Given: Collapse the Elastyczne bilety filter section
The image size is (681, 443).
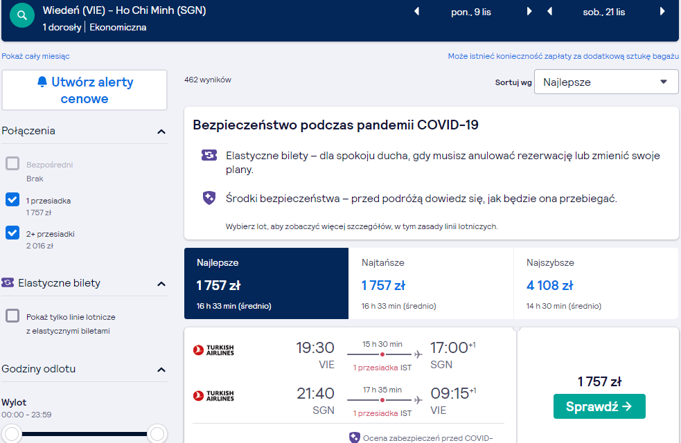Looking at the screenshot, I should coord(161,284).
